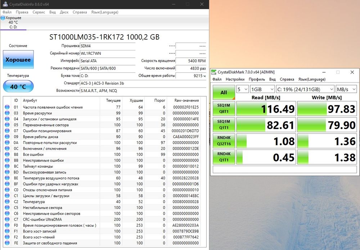Image resolution: width=360 pixels, height=250 pixels.
Task: Click status icon for attribute C5
Action: 7,207
